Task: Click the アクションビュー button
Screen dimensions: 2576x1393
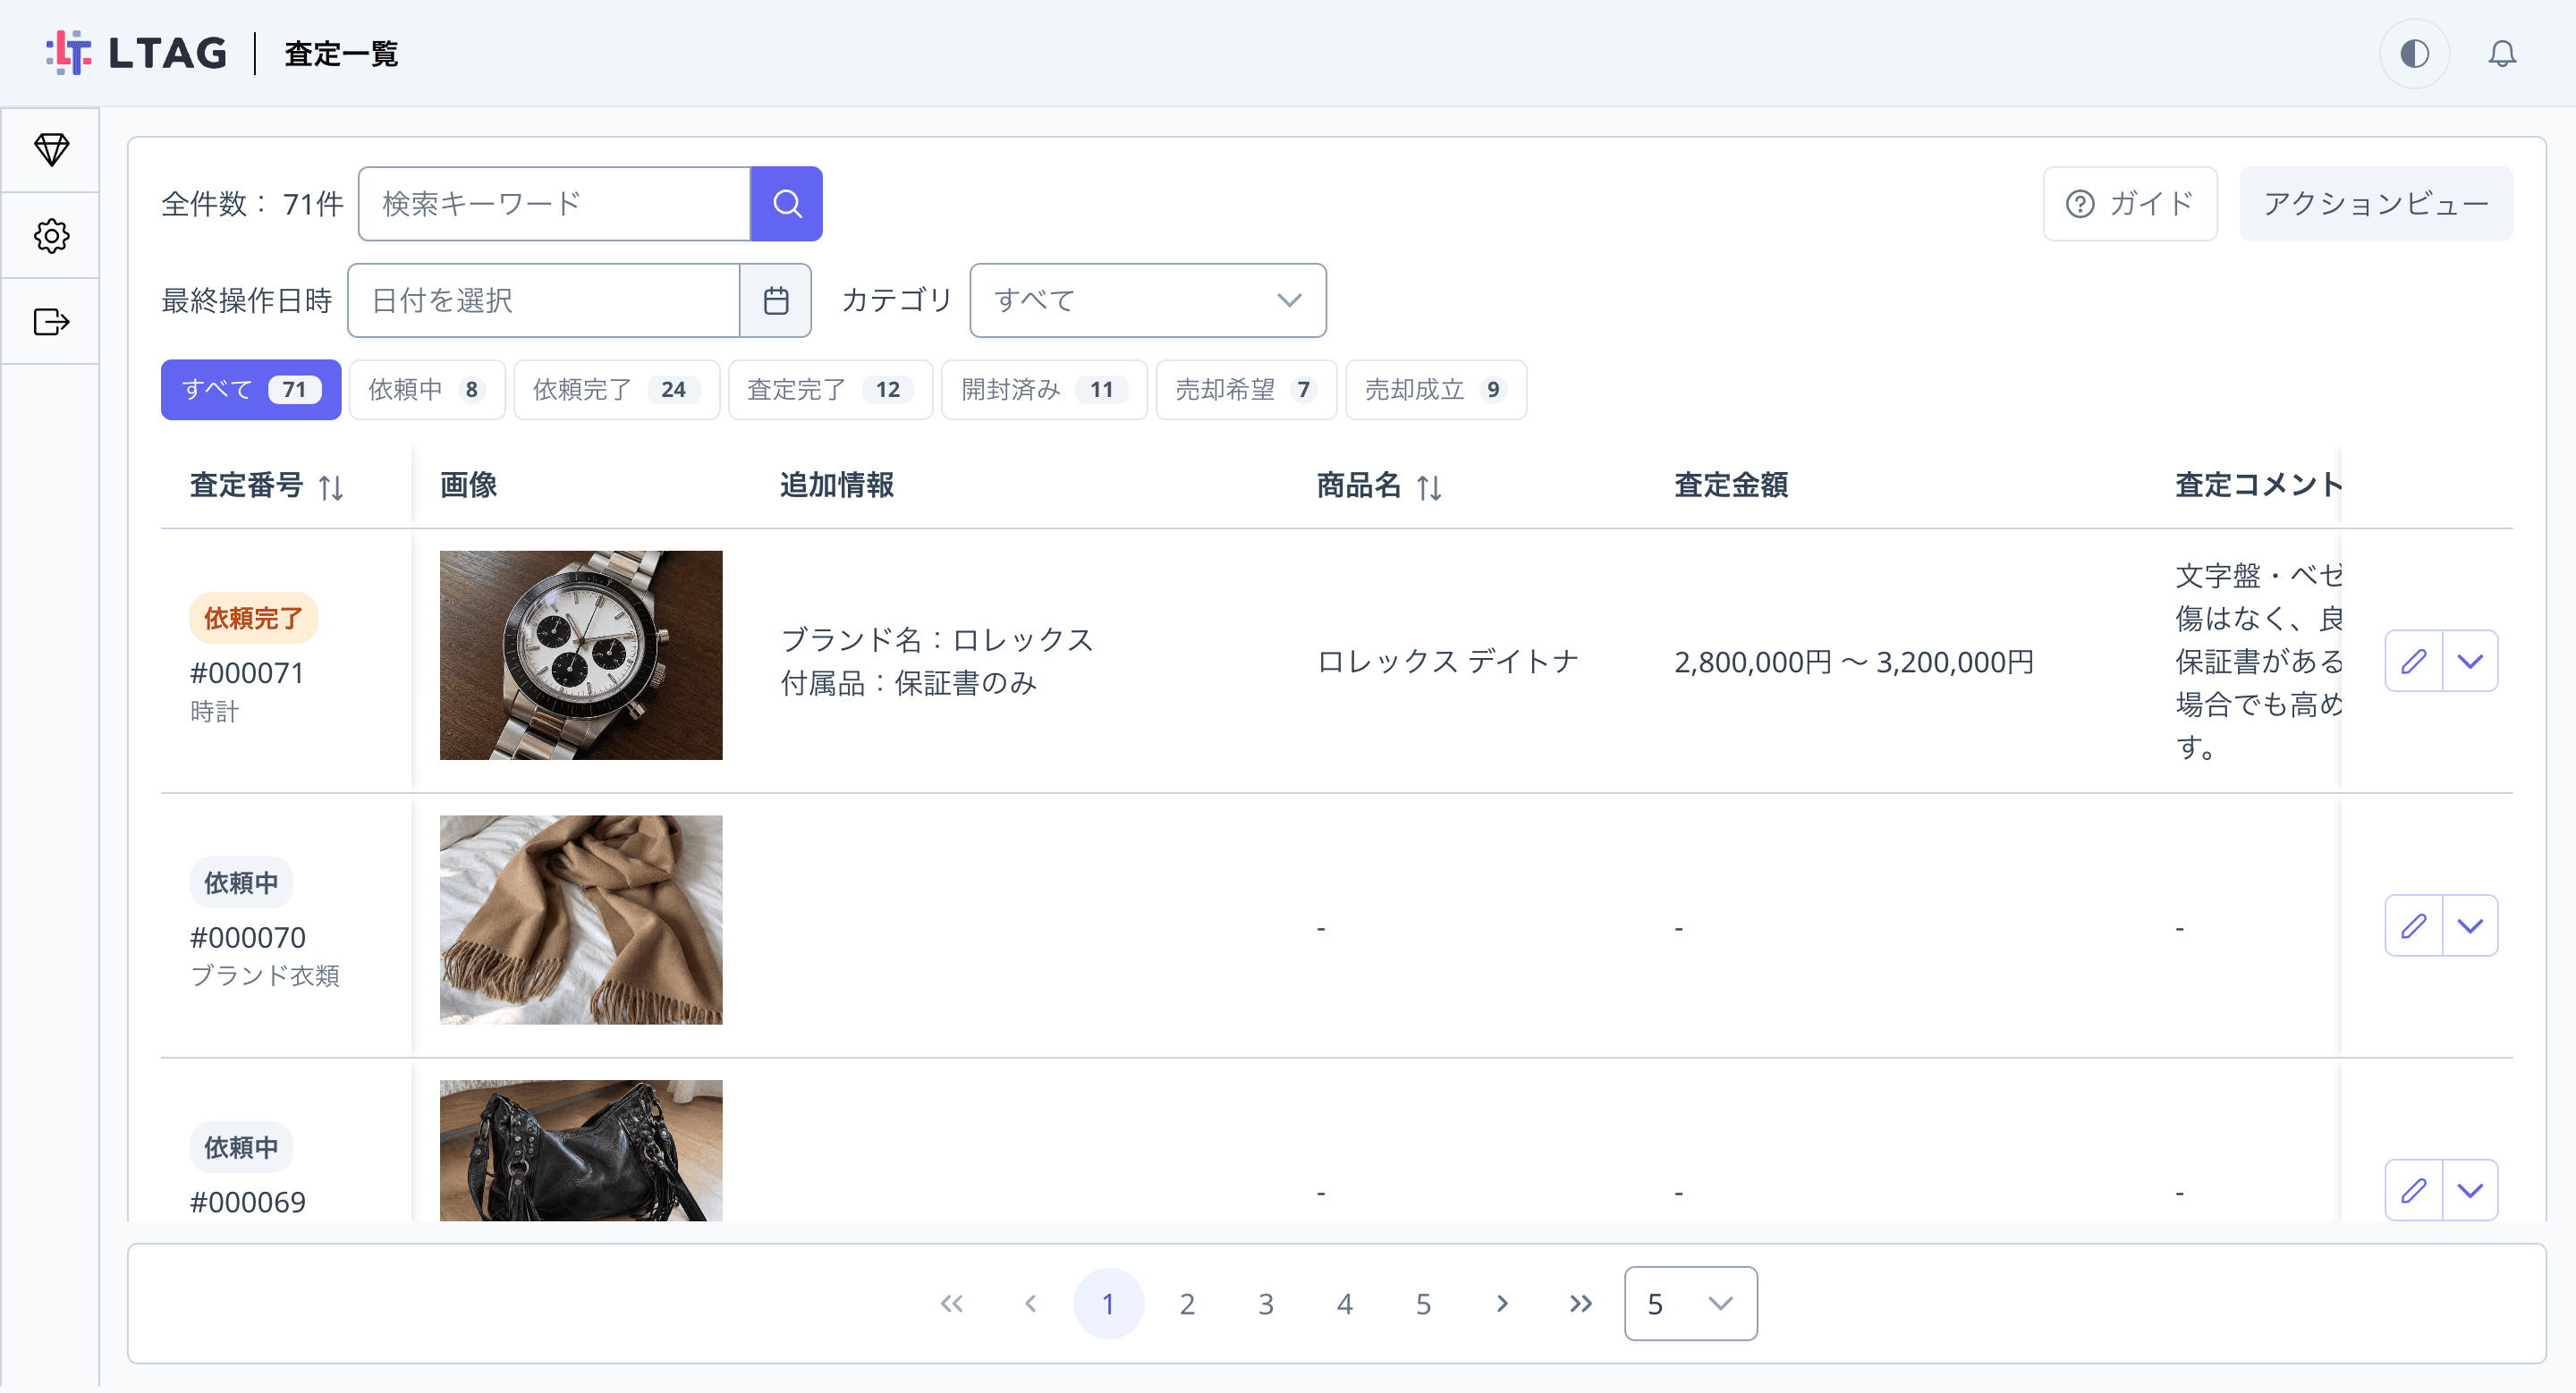Action: click(2376, 204)
